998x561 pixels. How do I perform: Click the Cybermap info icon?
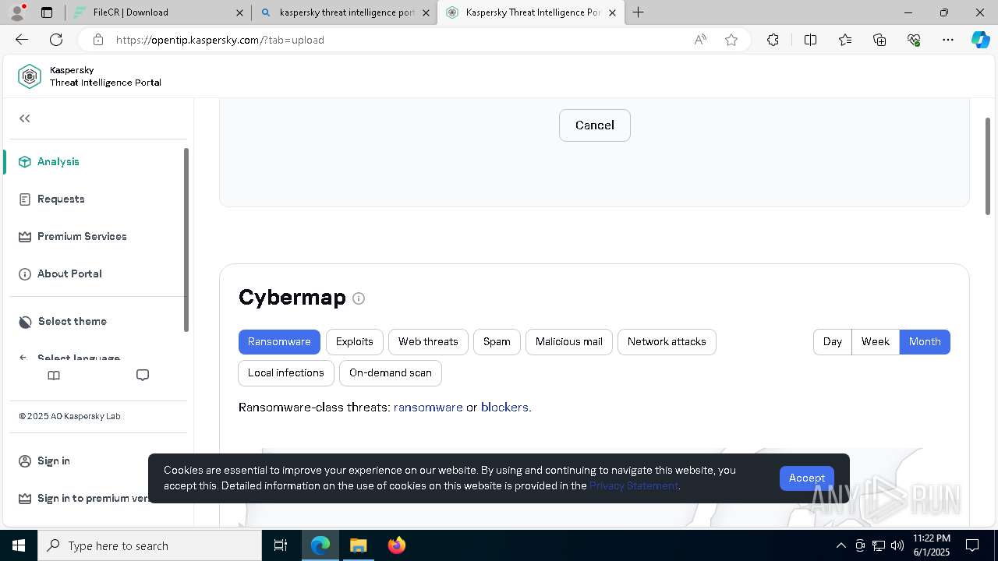pyautogui.click(x=359, y=298)
